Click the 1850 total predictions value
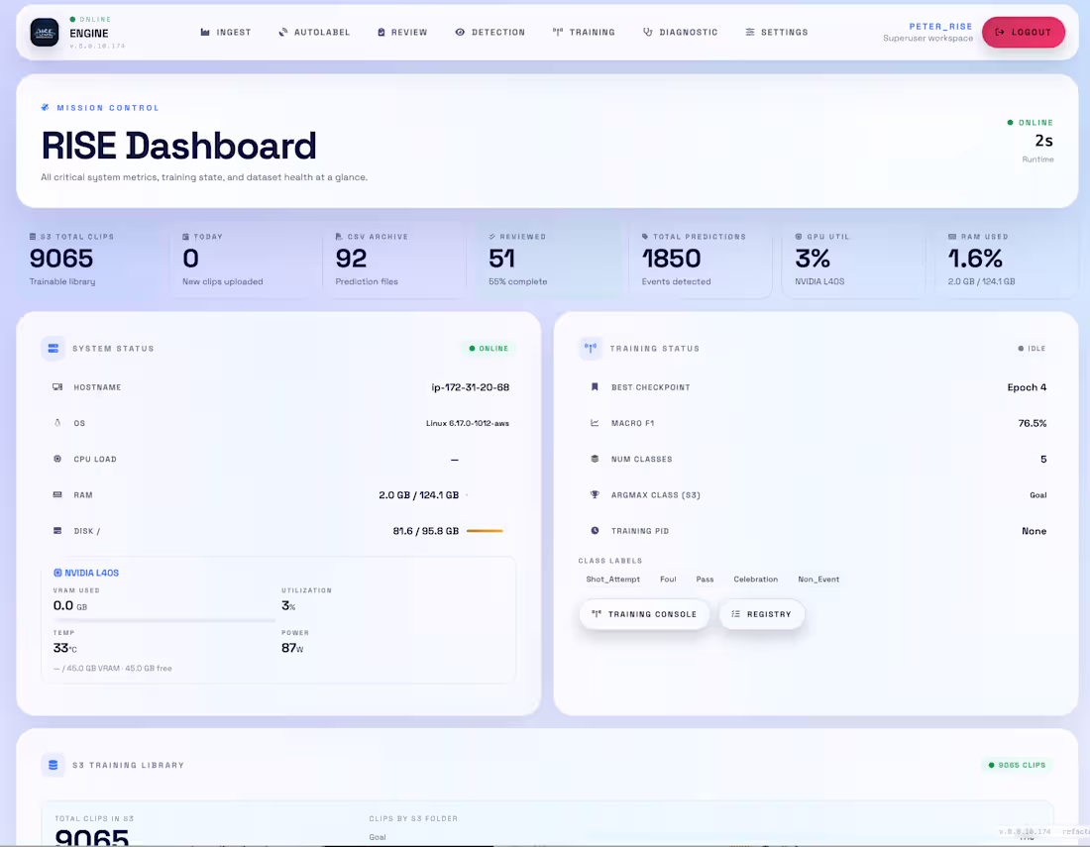This screenshot has width=1090, height=847. (671, 259)
